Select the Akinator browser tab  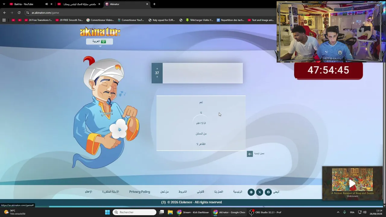pyautogui.click(x=127, y=4)
